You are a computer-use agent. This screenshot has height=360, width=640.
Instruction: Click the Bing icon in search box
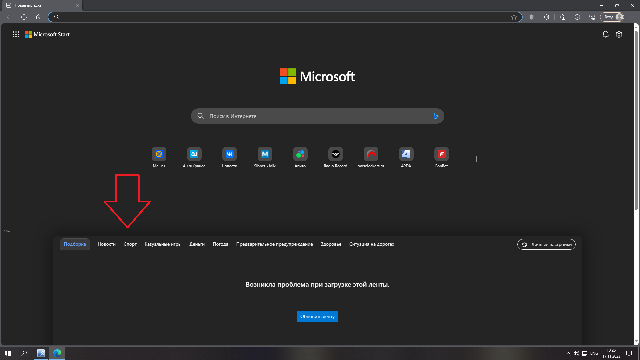click(x=436, y=116)
